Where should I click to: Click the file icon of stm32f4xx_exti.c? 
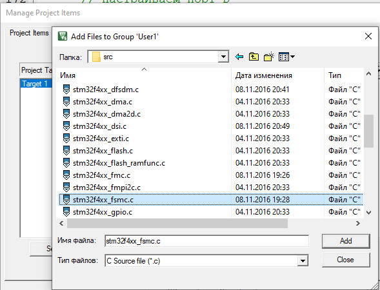coord(66,138)
